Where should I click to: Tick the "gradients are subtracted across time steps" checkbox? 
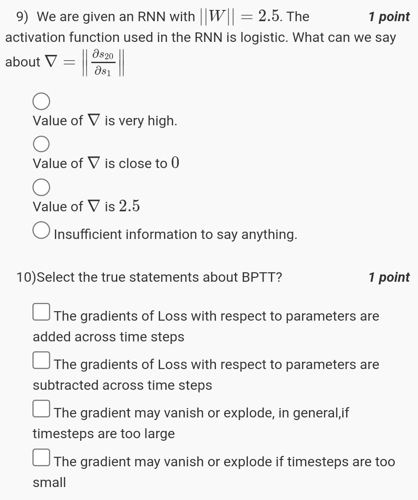tap(41, 360)
